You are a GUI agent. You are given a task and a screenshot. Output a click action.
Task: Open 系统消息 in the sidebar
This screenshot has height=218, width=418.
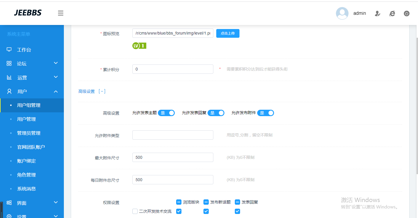coord(32,189)
